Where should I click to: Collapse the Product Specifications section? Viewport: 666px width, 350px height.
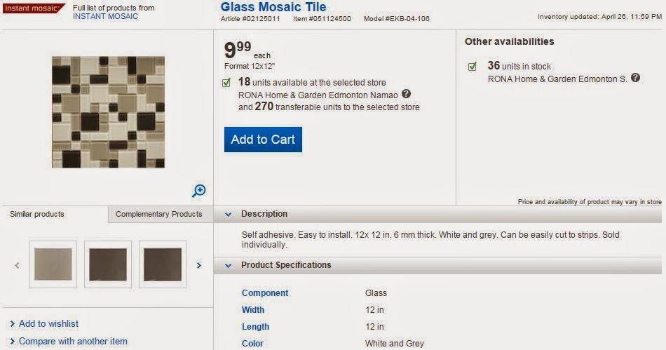(x=228, y=265)
